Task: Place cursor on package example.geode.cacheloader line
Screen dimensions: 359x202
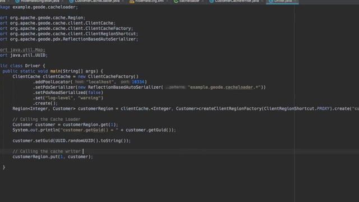Action: click(x=39, y=7)
